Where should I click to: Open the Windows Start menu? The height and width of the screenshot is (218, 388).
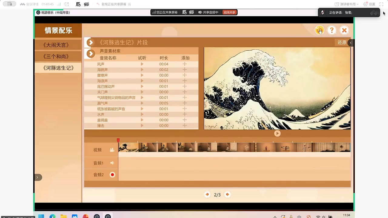pos(41,216)
